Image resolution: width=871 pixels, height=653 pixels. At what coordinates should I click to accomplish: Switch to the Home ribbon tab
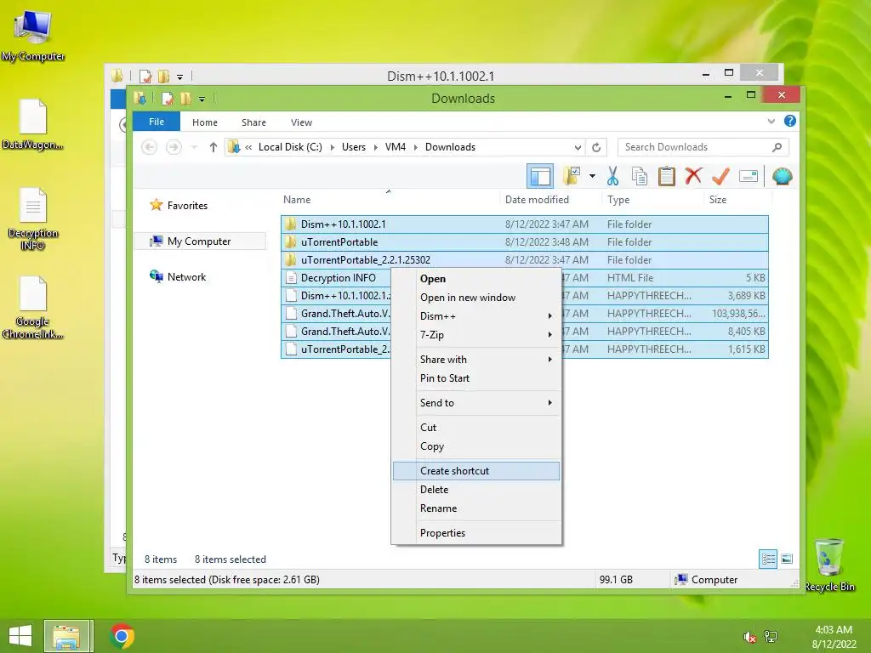pyautogui.click(x=204, y=122)
